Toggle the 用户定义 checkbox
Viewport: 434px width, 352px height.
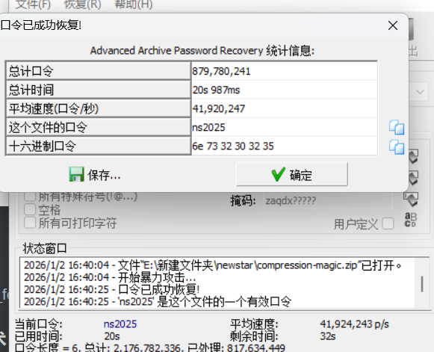(388, 223)
